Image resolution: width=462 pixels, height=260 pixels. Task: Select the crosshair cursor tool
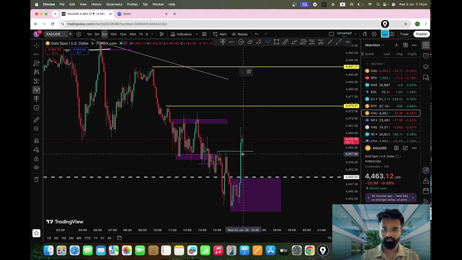tap(36, 45)
